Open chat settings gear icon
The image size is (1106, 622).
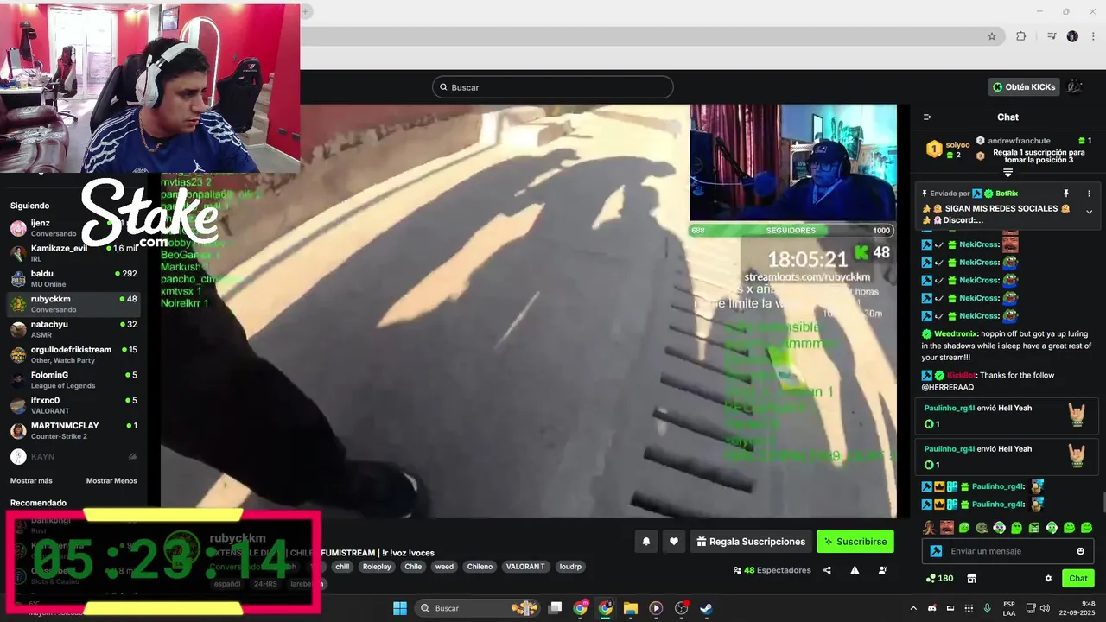[1048, 579]
